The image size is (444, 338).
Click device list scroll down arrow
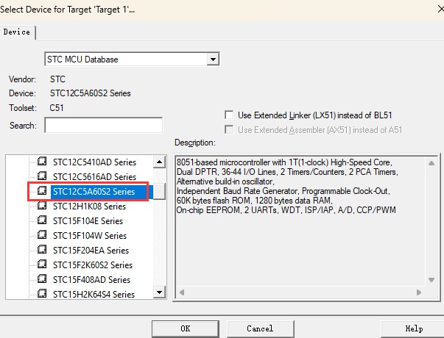[x=160, y=292]
